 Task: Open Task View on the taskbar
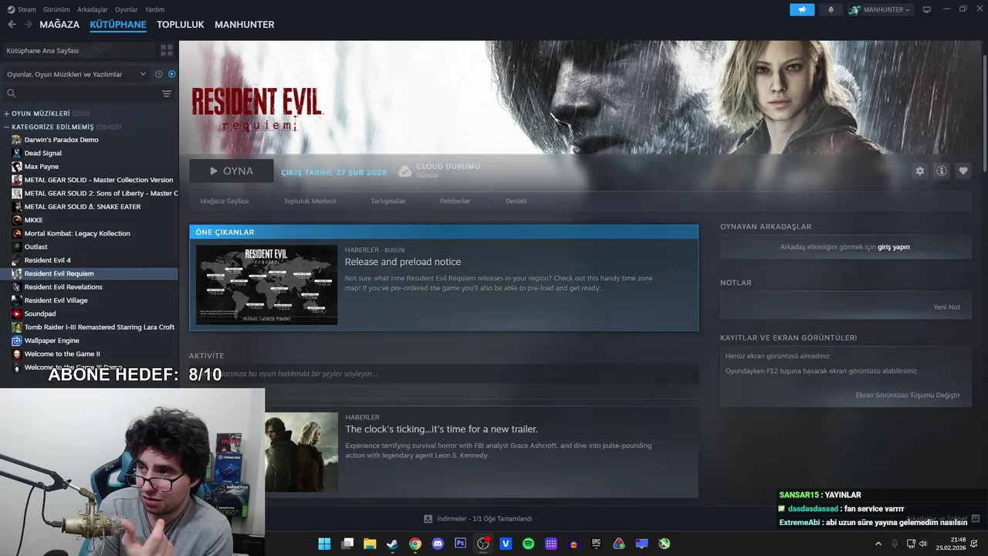pos(347,544)
